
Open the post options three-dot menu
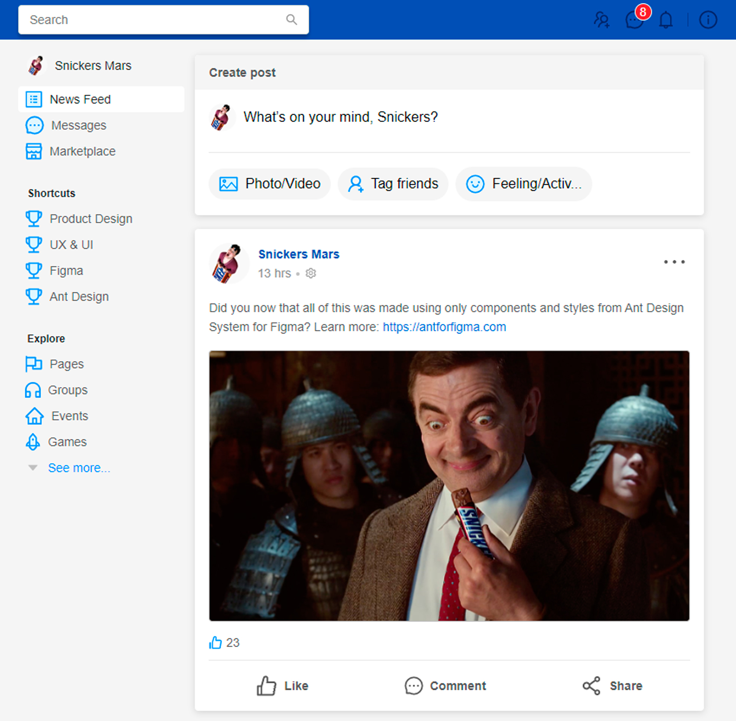pyautogui.click(x=674, y=262)
